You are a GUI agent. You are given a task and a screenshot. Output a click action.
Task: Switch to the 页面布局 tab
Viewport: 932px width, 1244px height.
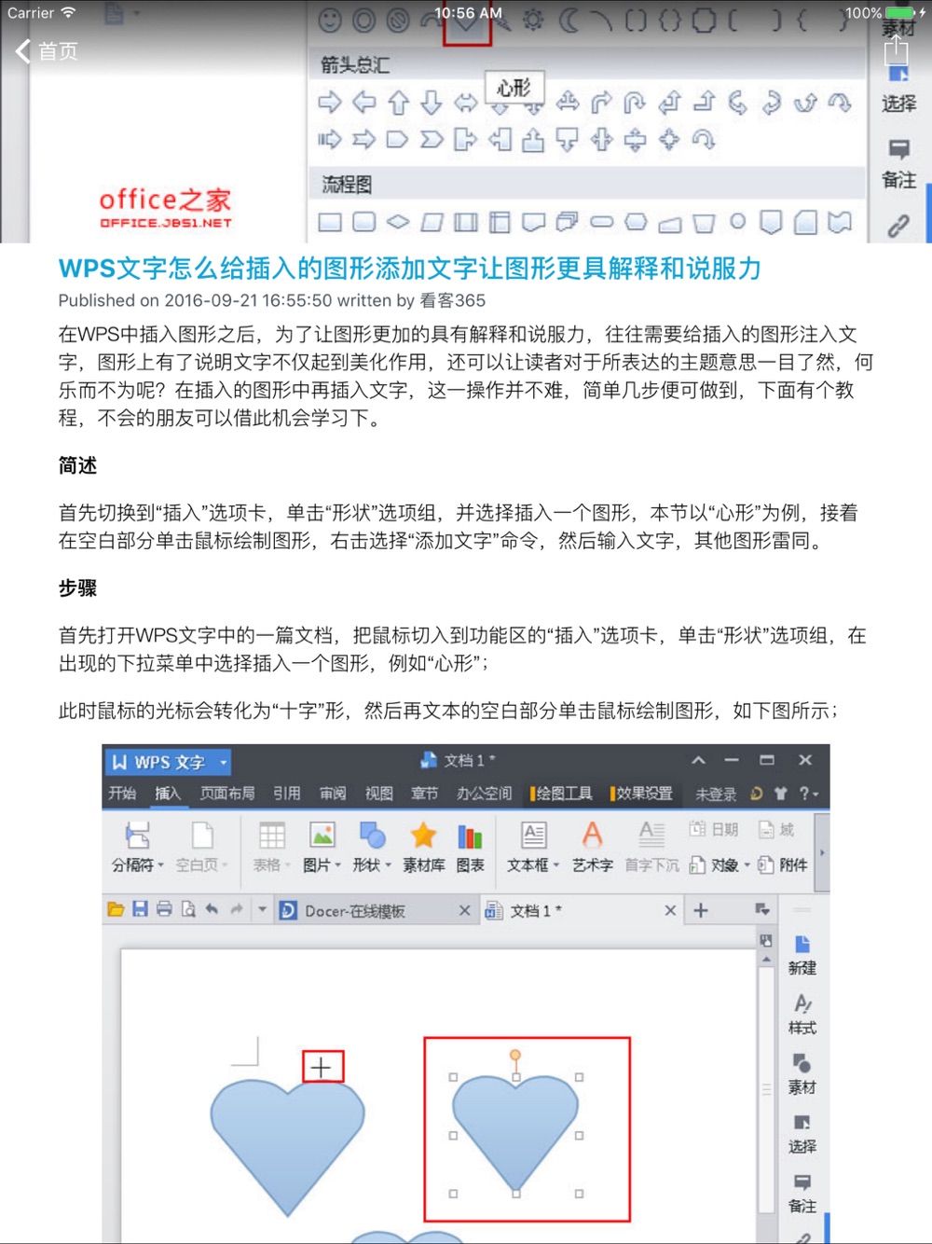227,794
